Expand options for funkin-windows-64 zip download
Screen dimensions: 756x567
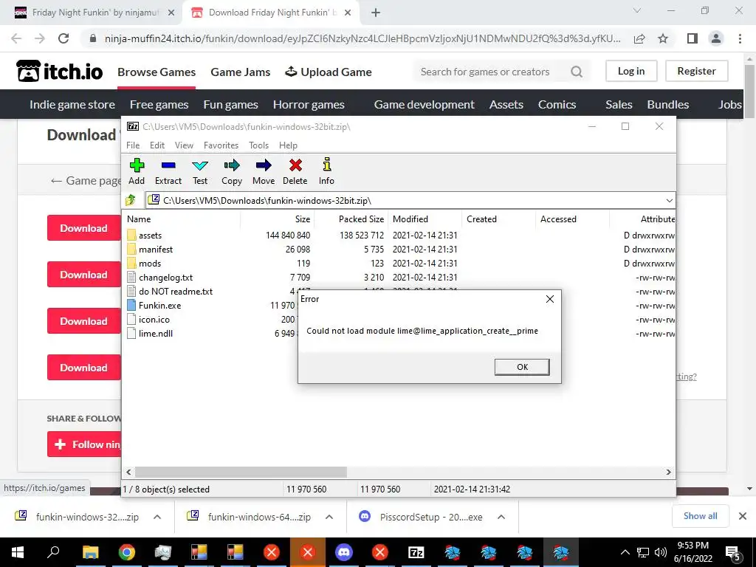(x=329, y=517)
